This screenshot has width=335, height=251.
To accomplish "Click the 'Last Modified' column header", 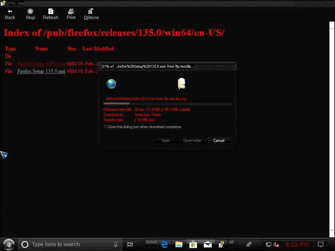I will click(98, 49).
